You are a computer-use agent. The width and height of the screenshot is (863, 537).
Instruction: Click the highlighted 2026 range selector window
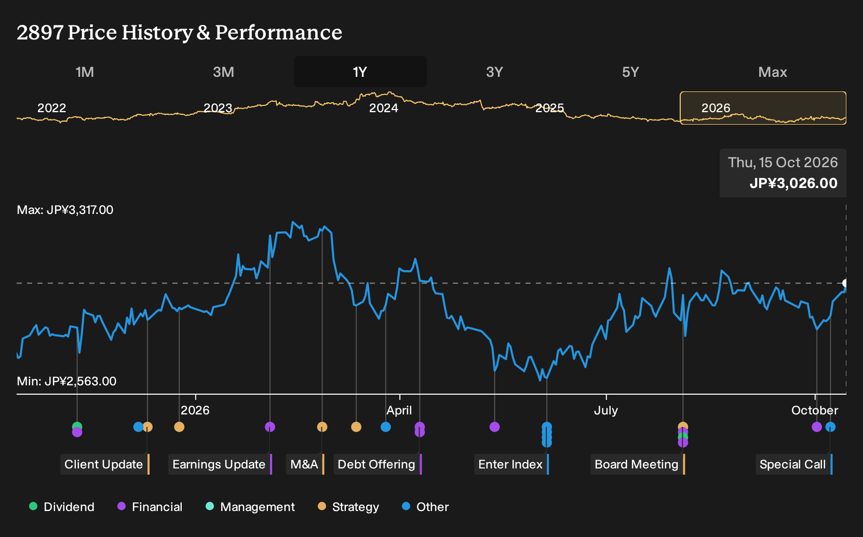coord(763,108)
